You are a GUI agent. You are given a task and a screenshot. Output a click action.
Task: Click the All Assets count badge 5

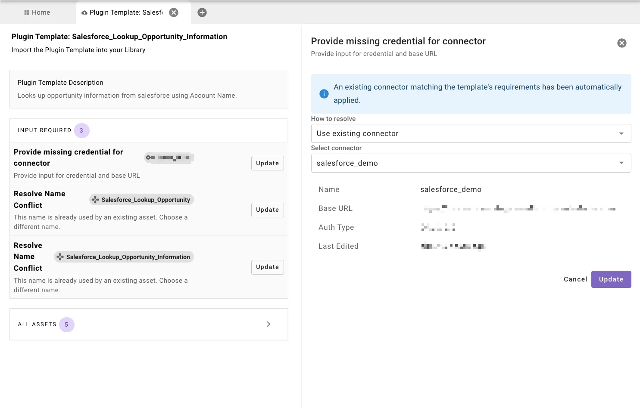[66, 325]
